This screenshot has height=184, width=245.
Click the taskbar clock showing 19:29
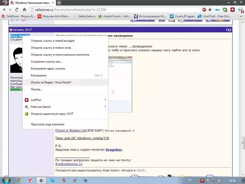pyautogui.click(x=232, y=181)
